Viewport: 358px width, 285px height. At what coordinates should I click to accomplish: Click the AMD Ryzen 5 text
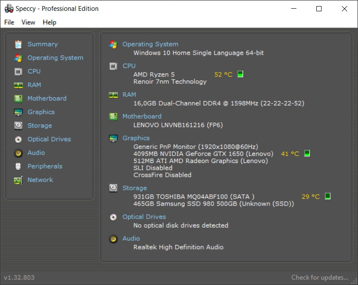(154, 75)
